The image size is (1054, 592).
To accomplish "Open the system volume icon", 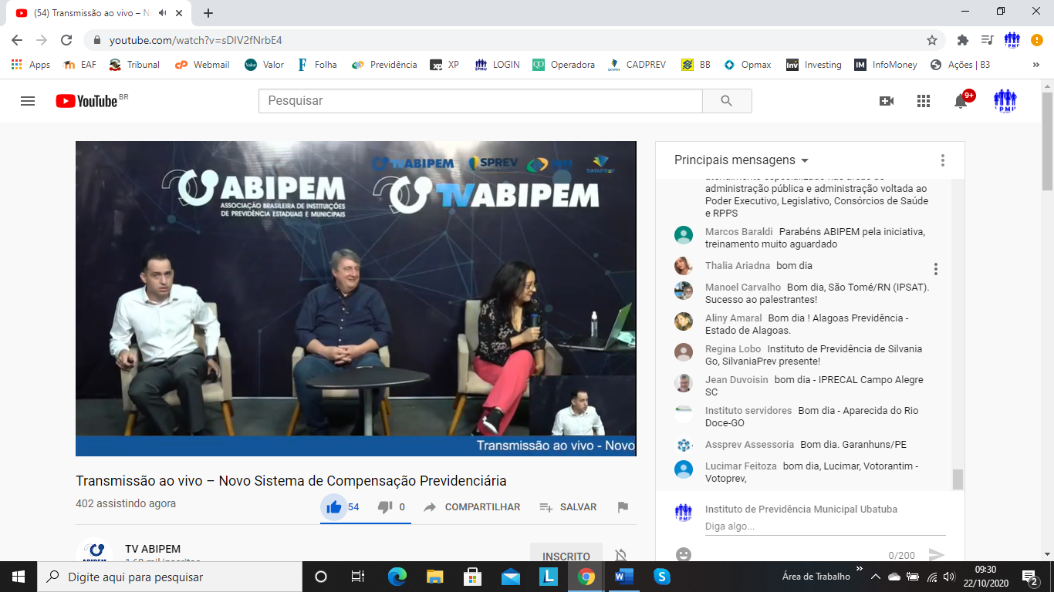I will point(948,577).
